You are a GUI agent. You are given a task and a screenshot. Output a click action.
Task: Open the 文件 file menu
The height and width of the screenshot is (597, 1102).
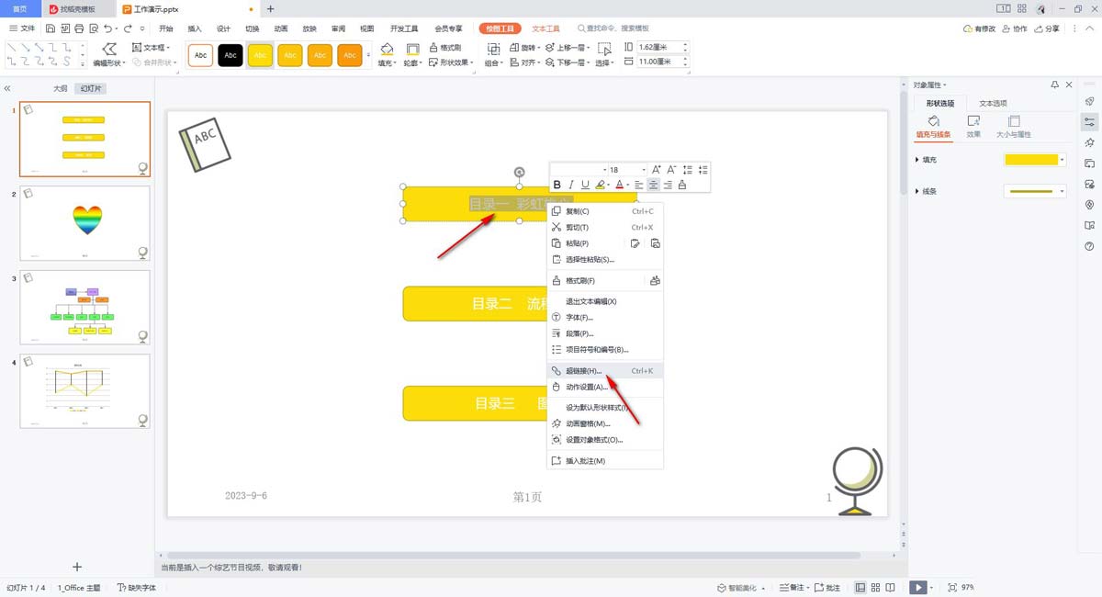[x=22, y=28]
